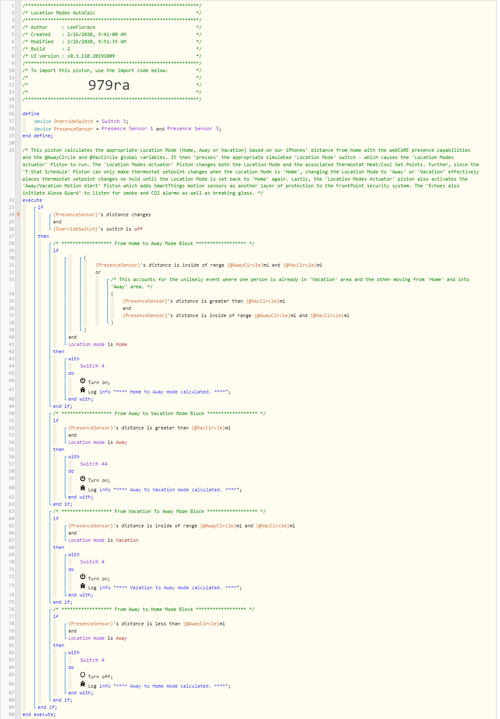Click the power icon beside line 46 Turn on

pyautogui.click(x=83, y=381)
